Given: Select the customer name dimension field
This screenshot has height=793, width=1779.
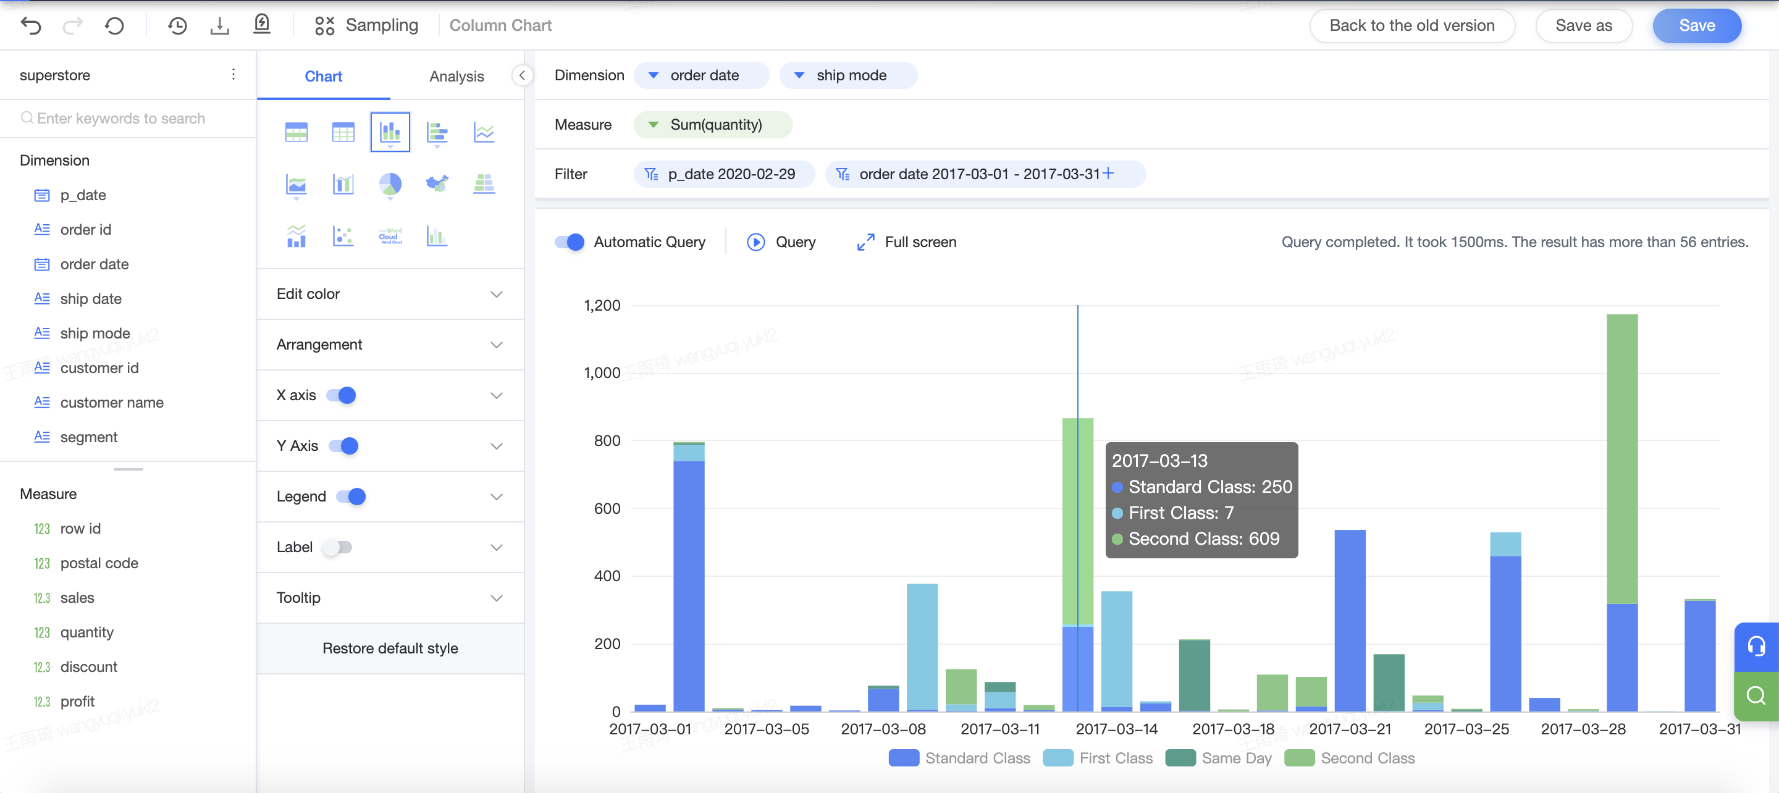Looking at the screenshot, I should pos(112,402).
